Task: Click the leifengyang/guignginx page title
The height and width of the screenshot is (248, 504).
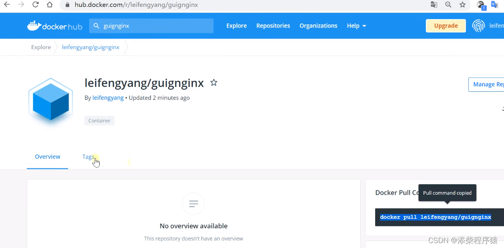Action: [144, 83]
